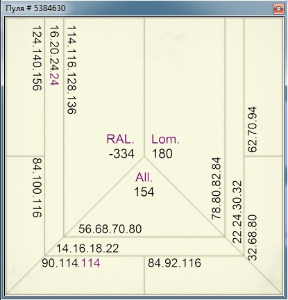Click the entry 84.92.116
This screenshot has width=288, height=300.
[174, 263]
